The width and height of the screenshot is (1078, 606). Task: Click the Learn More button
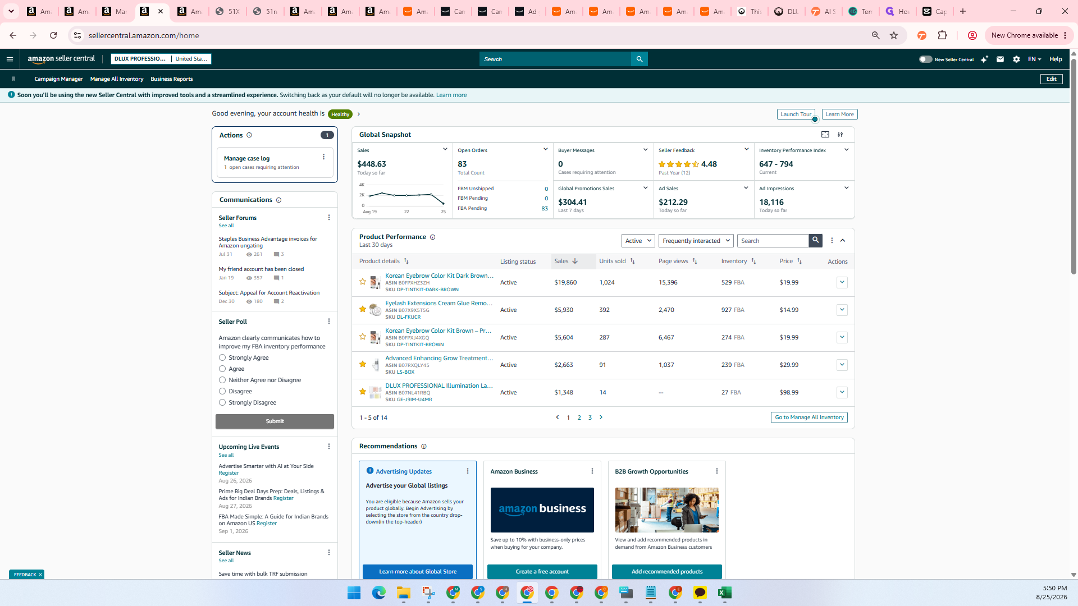coord(839,114)
